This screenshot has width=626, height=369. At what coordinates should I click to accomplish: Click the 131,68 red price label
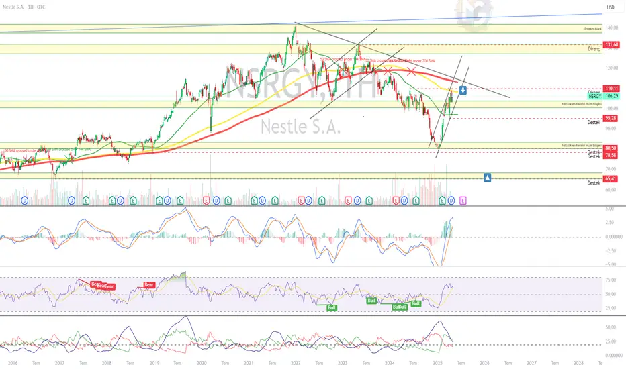(x=611, y=45)
